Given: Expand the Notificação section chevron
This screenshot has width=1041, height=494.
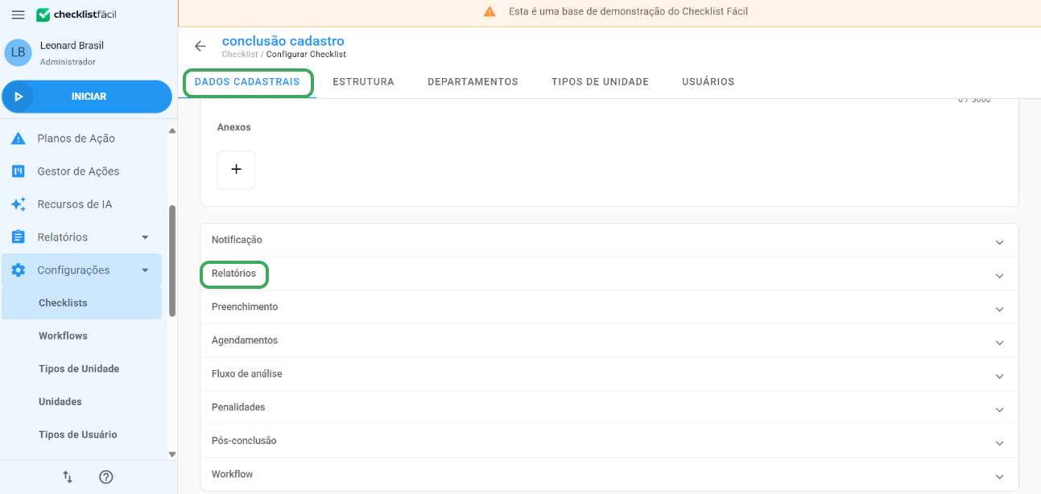Looking at the screenshot, I should (999, 242).
